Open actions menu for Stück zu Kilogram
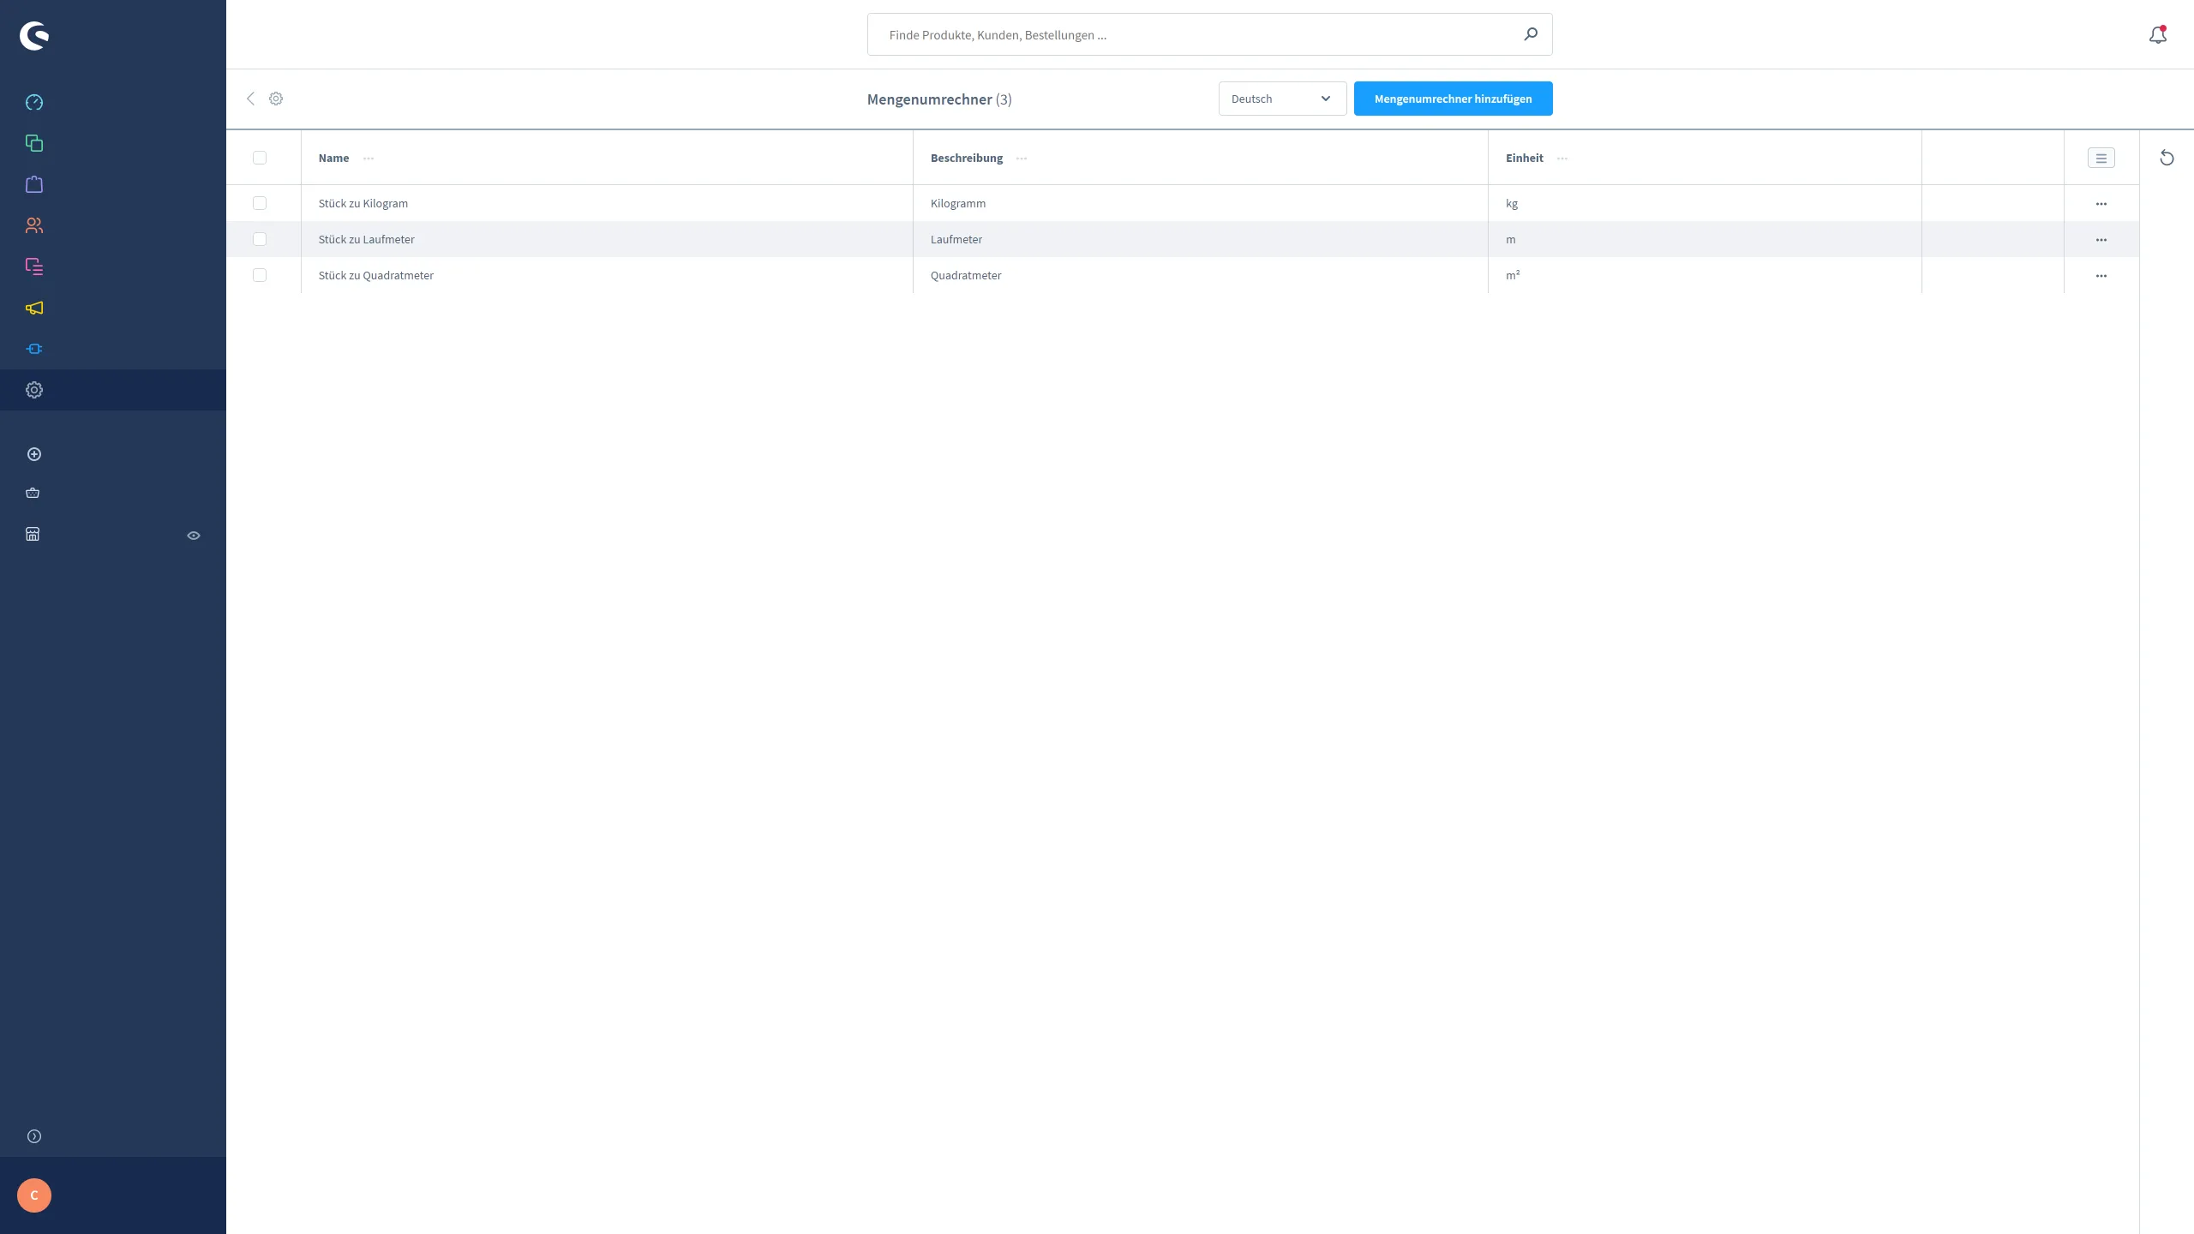Viewport: 2194px width, 1234px height. [2101, 204]
